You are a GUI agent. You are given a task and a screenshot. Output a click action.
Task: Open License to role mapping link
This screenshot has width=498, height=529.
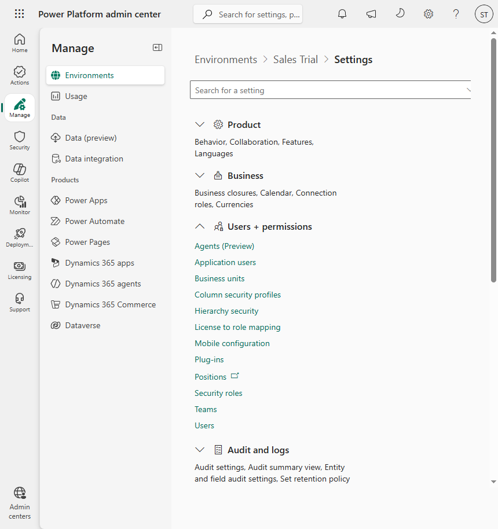(x=237, y=327)
